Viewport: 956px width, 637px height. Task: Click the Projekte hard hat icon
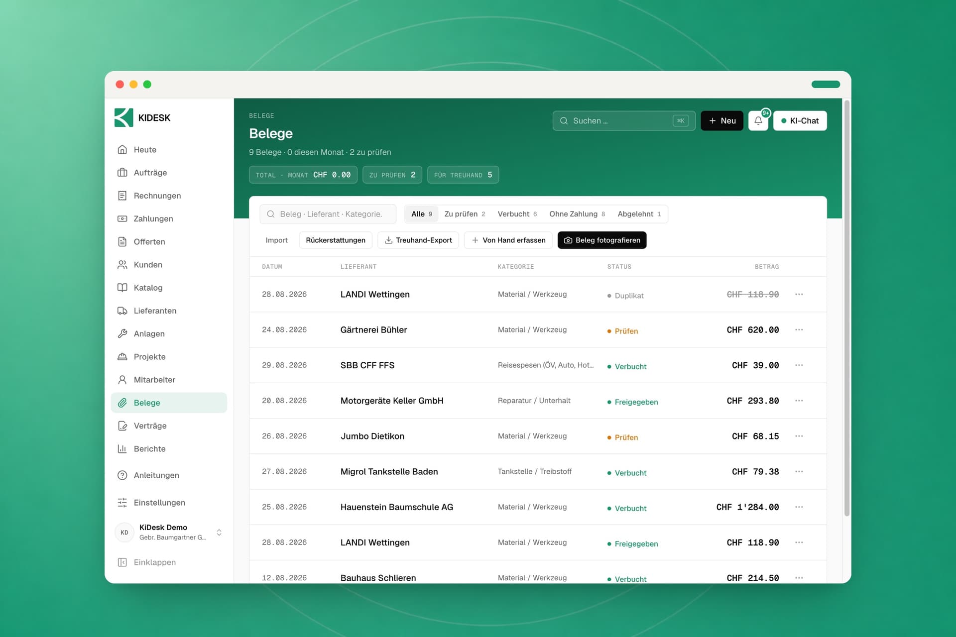(122, 356)
